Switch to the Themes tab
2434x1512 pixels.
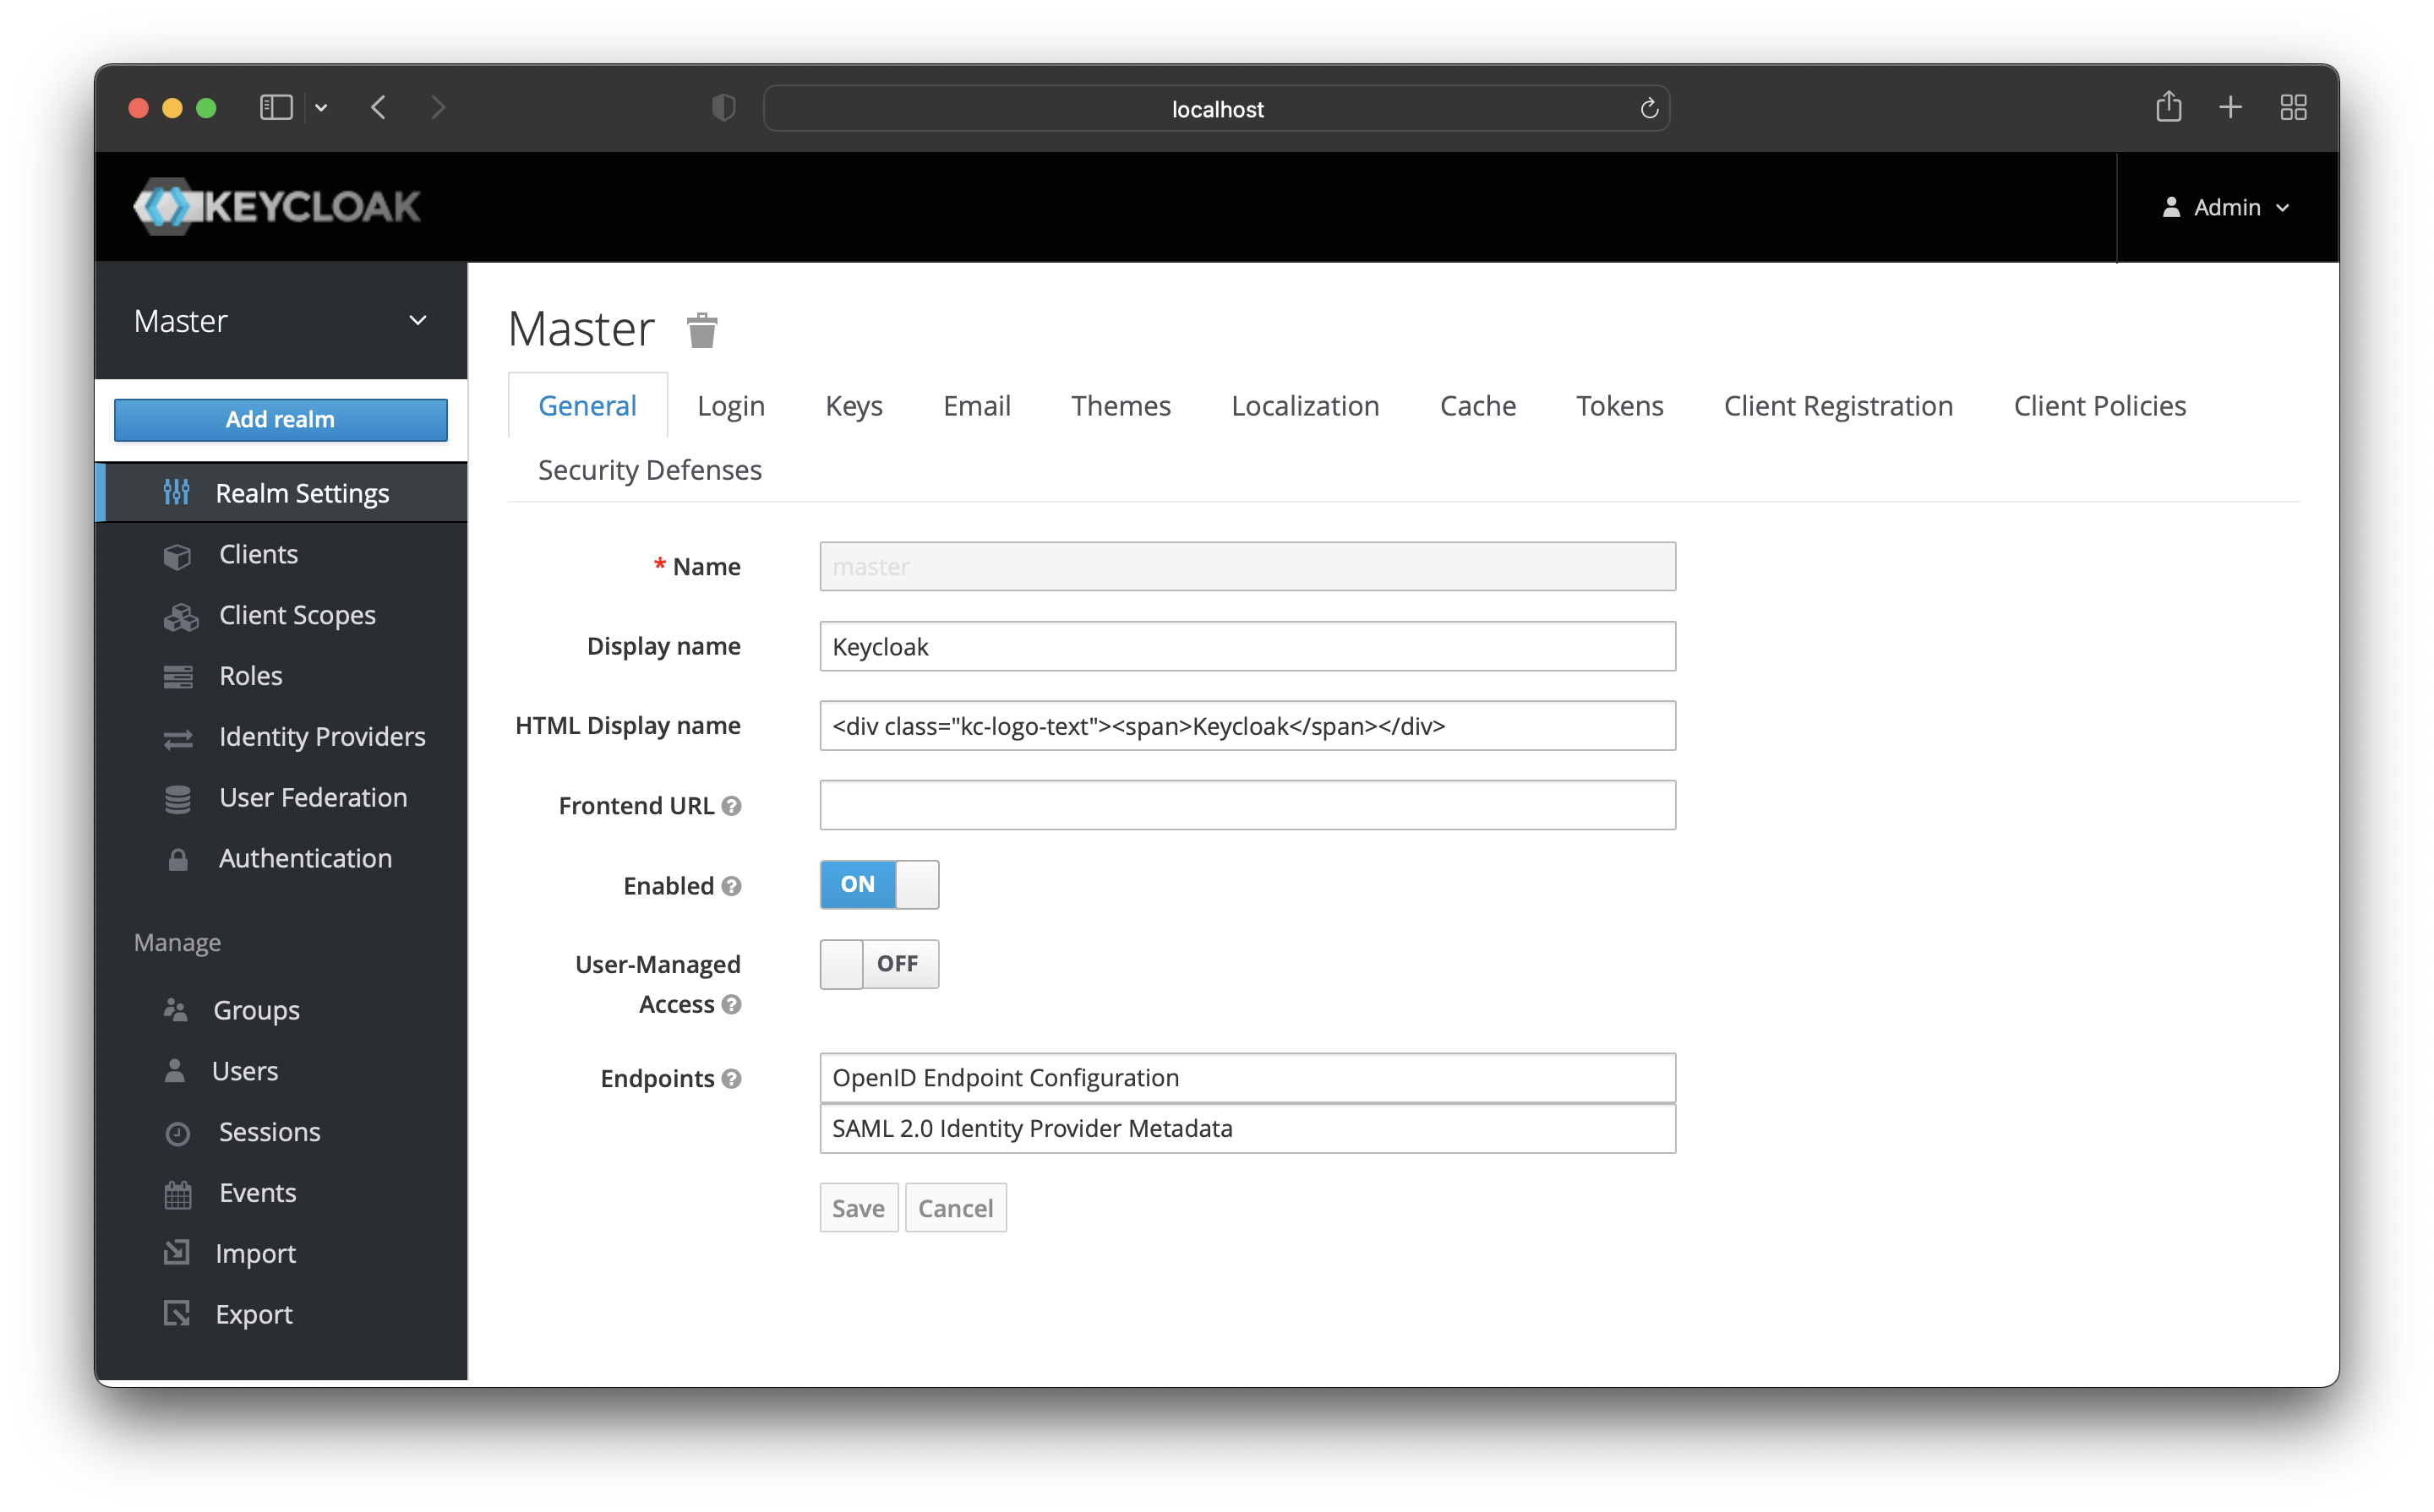pyautogui.click(x=1121, y=406)
